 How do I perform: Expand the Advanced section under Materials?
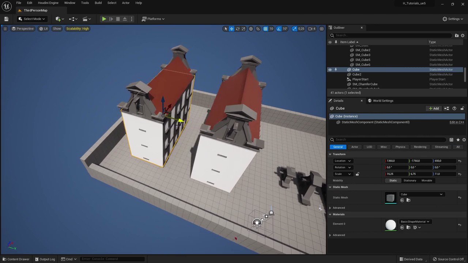pos(339,235)
